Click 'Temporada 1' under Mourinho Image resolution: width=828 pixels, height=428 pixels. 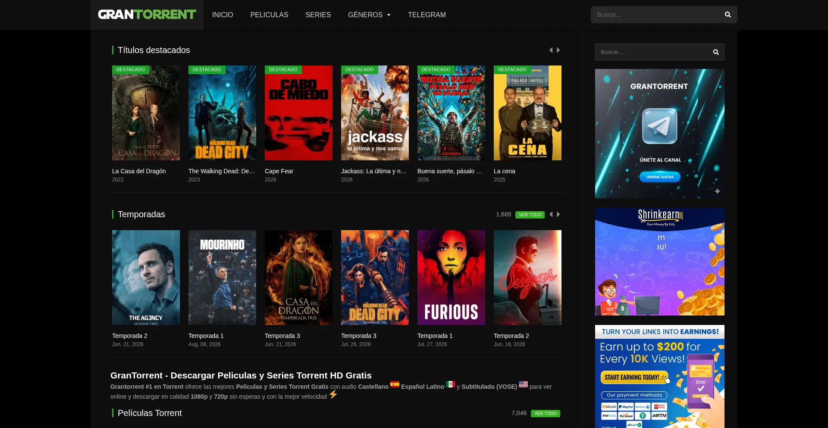(x=206, y=336)
